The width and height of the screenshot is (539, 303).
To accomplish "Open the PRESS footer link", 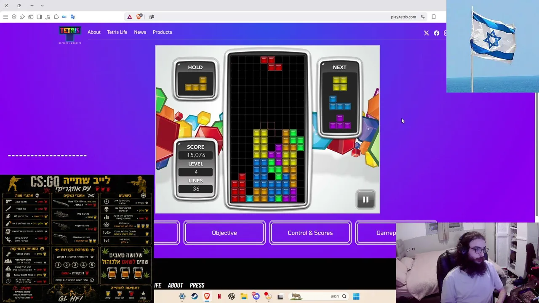I will pyautogui.click(x=197, y=285).
